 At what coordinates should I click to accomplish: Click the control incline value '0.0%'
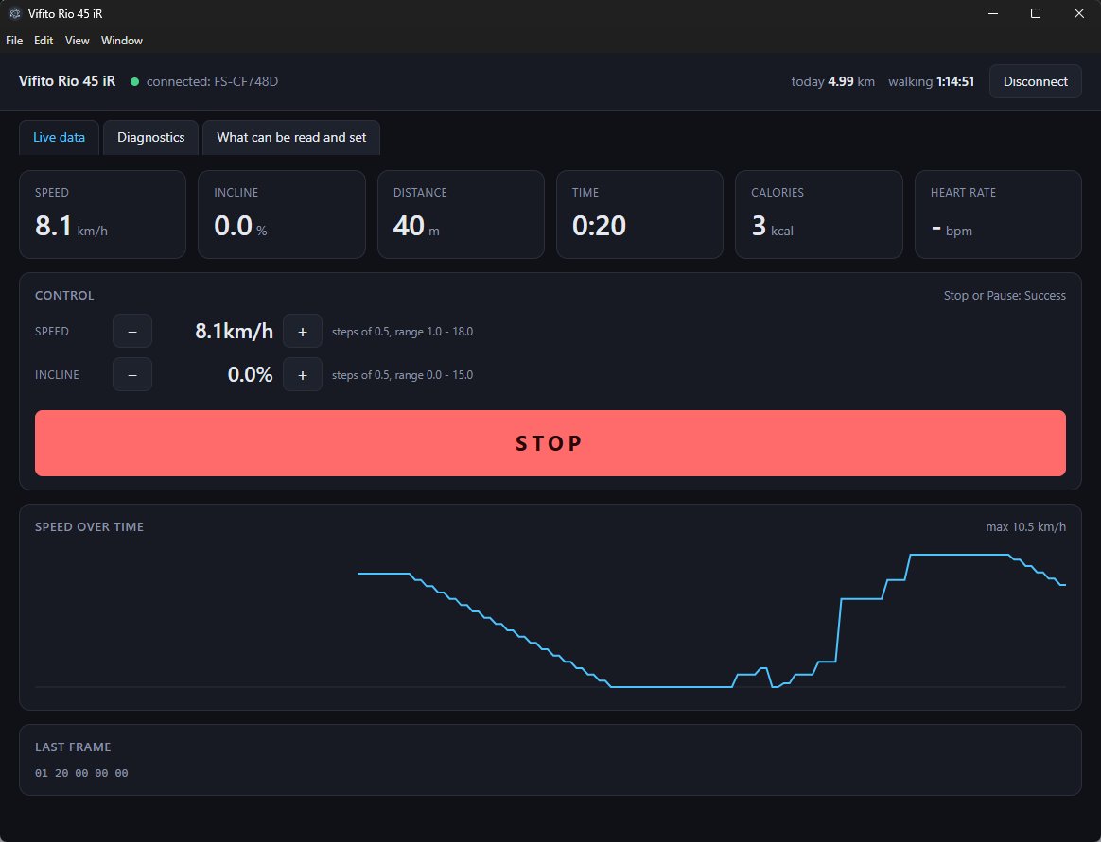coord(250,374)
